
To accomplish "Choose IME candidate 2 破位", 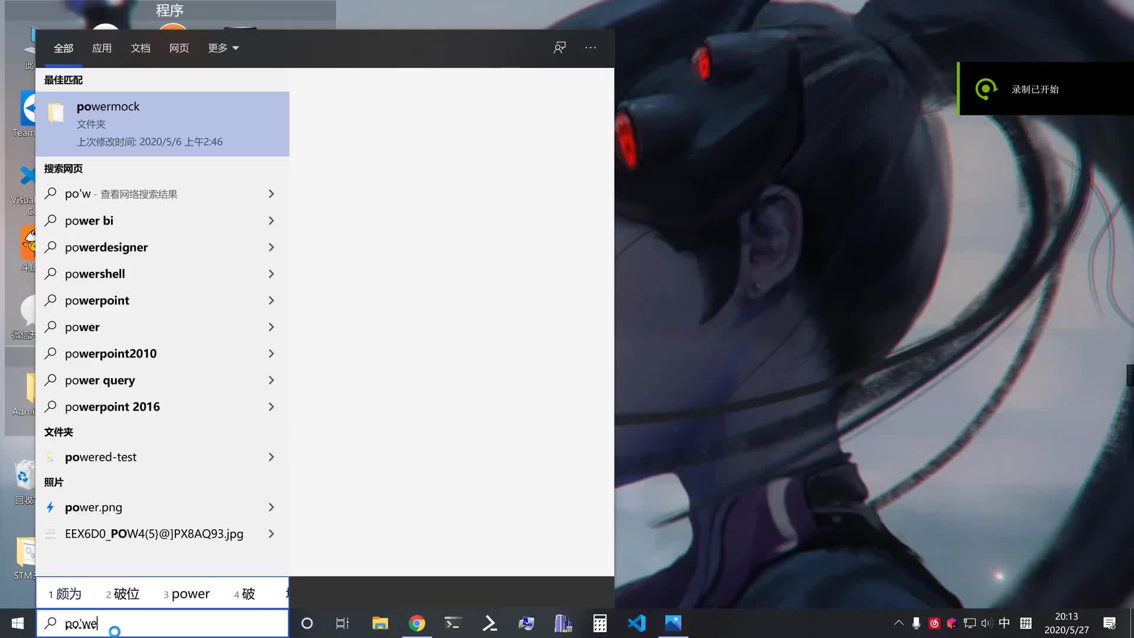I will point(123,594).
